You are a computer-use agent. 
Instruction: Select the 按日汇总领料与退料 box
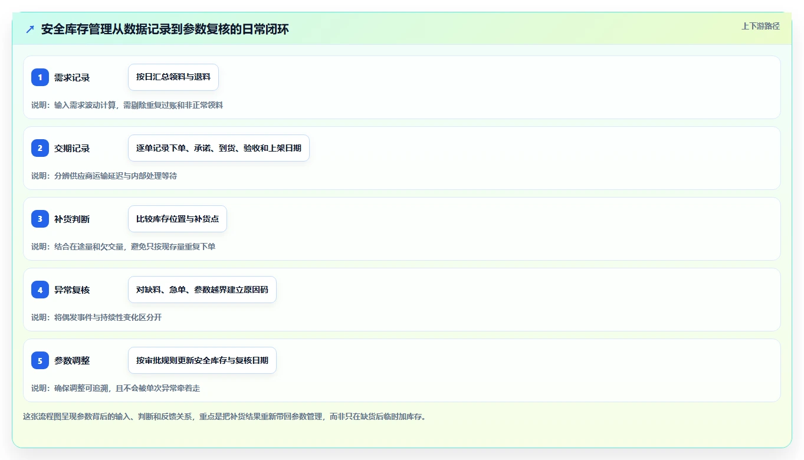coord(173,77)
